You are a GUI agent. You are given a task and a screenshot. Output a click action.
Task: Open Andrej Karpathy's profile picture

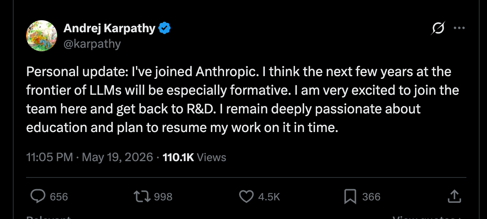(x=42, y=36)
